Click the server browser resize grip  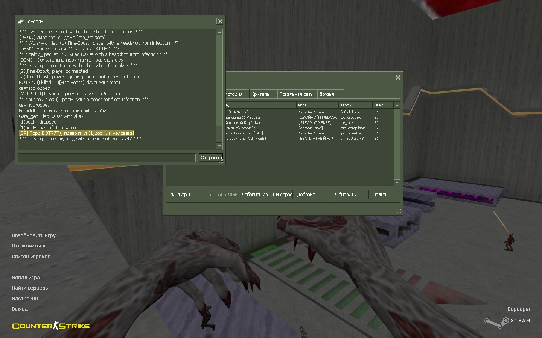(399, 211)
